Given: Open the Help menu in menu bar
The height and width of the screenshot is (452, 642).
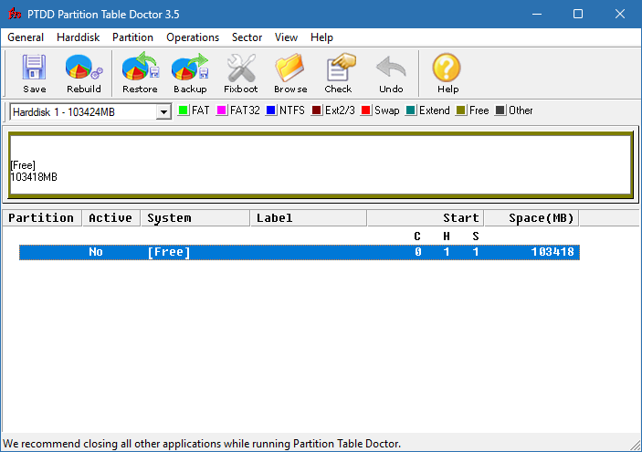Looking at the screenshot, I should point(321,37).
